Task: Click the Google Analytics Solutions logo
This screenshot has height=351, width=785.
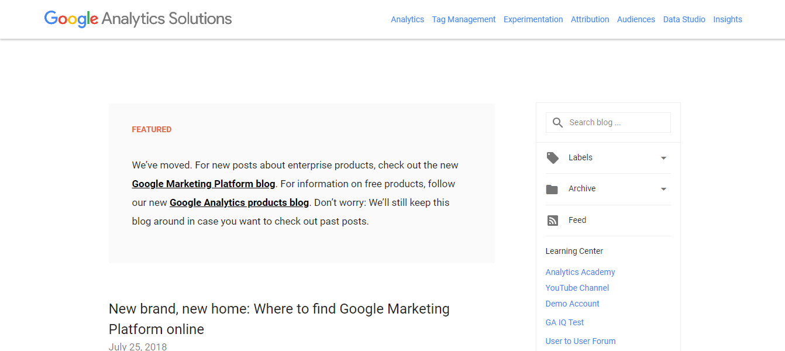Action: (138, 19)
